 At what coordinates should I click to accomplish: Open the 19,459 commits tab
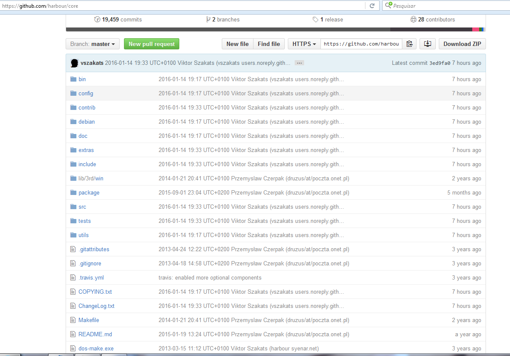(x=121, y=19)
